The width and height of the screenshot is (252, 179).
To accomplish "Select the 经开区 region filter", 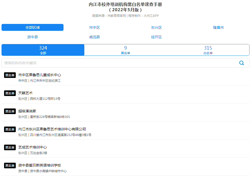I will click(156, 37).
